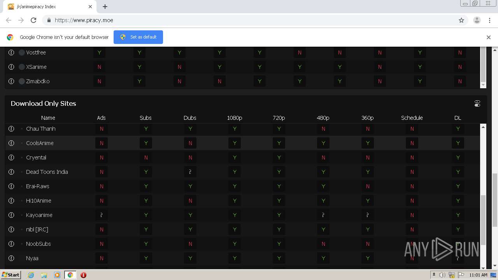Screen dimensions: 498x280
Task: Open the CoolsAnime site link
Action: point(40,143)
